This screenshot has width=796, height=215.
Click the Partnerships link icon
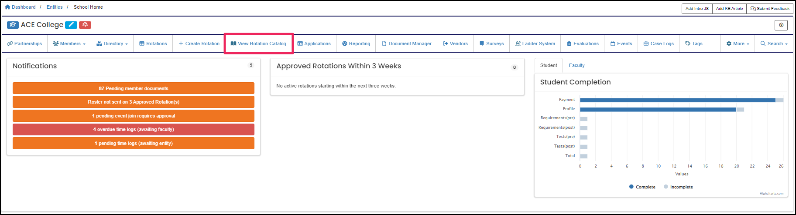(10, 44)
